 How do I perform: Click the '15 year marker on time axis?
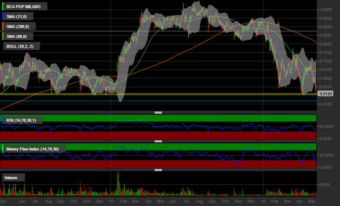click(111, 201)
